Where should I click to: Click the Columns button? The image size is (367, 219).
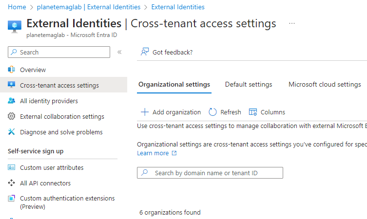tap(267, 112)
